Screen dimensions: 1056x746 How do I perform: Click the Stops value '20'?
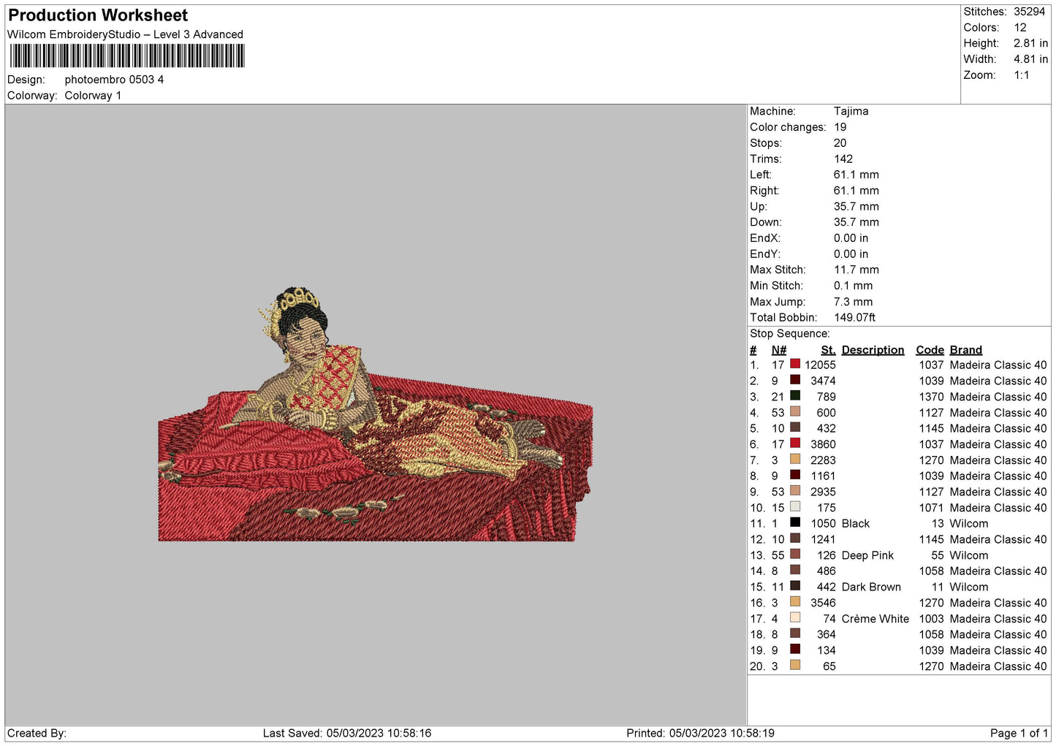(840, 143)
